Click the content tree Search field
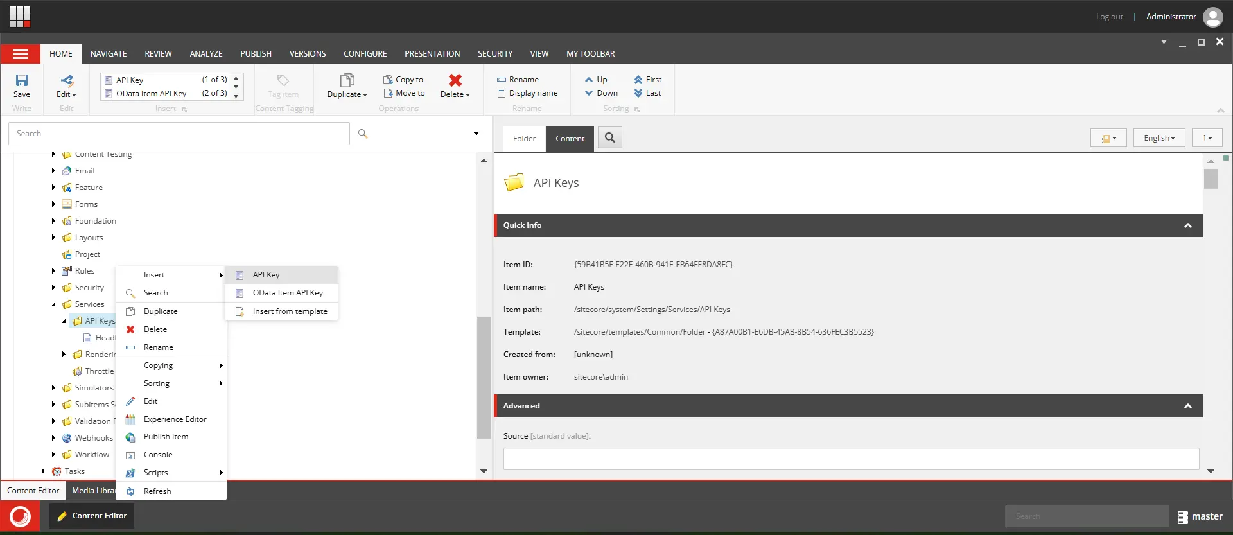 (x=179, y=134)
